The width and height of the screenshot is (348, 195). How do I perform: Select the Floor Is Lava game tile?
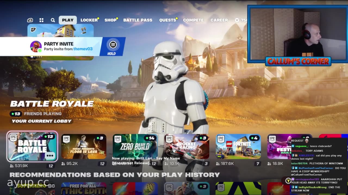pos(84,147)
